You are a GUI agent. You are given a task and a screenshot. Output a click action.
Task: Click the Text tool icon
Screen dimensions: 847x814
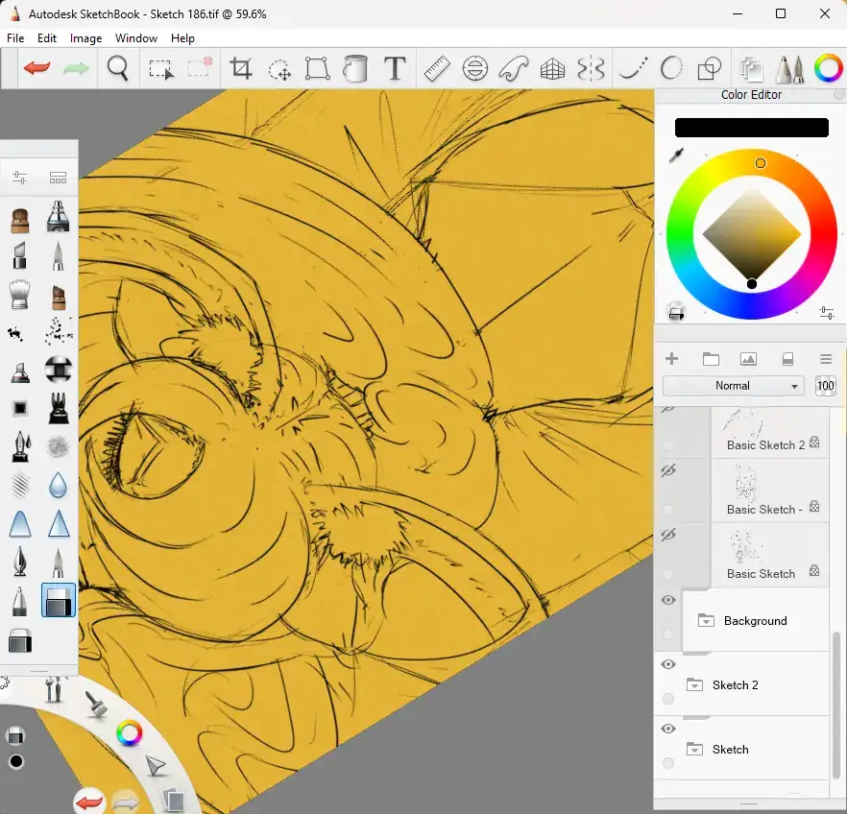pos(394,69)
